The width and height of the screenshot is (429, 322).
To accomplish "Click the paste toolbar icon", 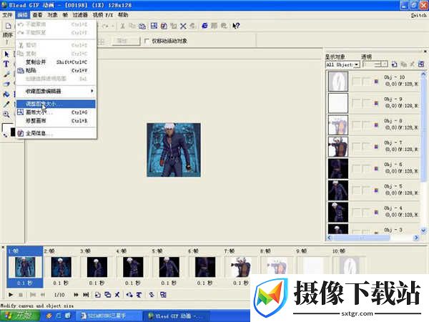I will pyautogui.click(x=142, y=26).
